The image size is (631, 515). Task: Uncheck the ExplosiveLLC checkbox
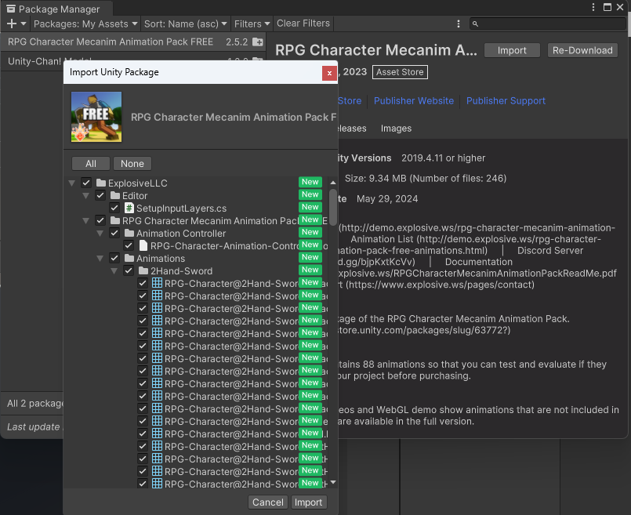(86, 183)
